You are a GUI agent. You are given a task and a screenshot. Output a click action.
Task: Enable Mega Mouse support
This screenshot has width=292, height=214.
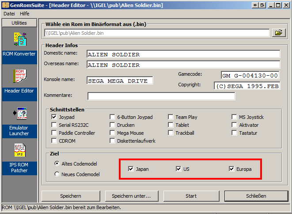pos(112,133)
